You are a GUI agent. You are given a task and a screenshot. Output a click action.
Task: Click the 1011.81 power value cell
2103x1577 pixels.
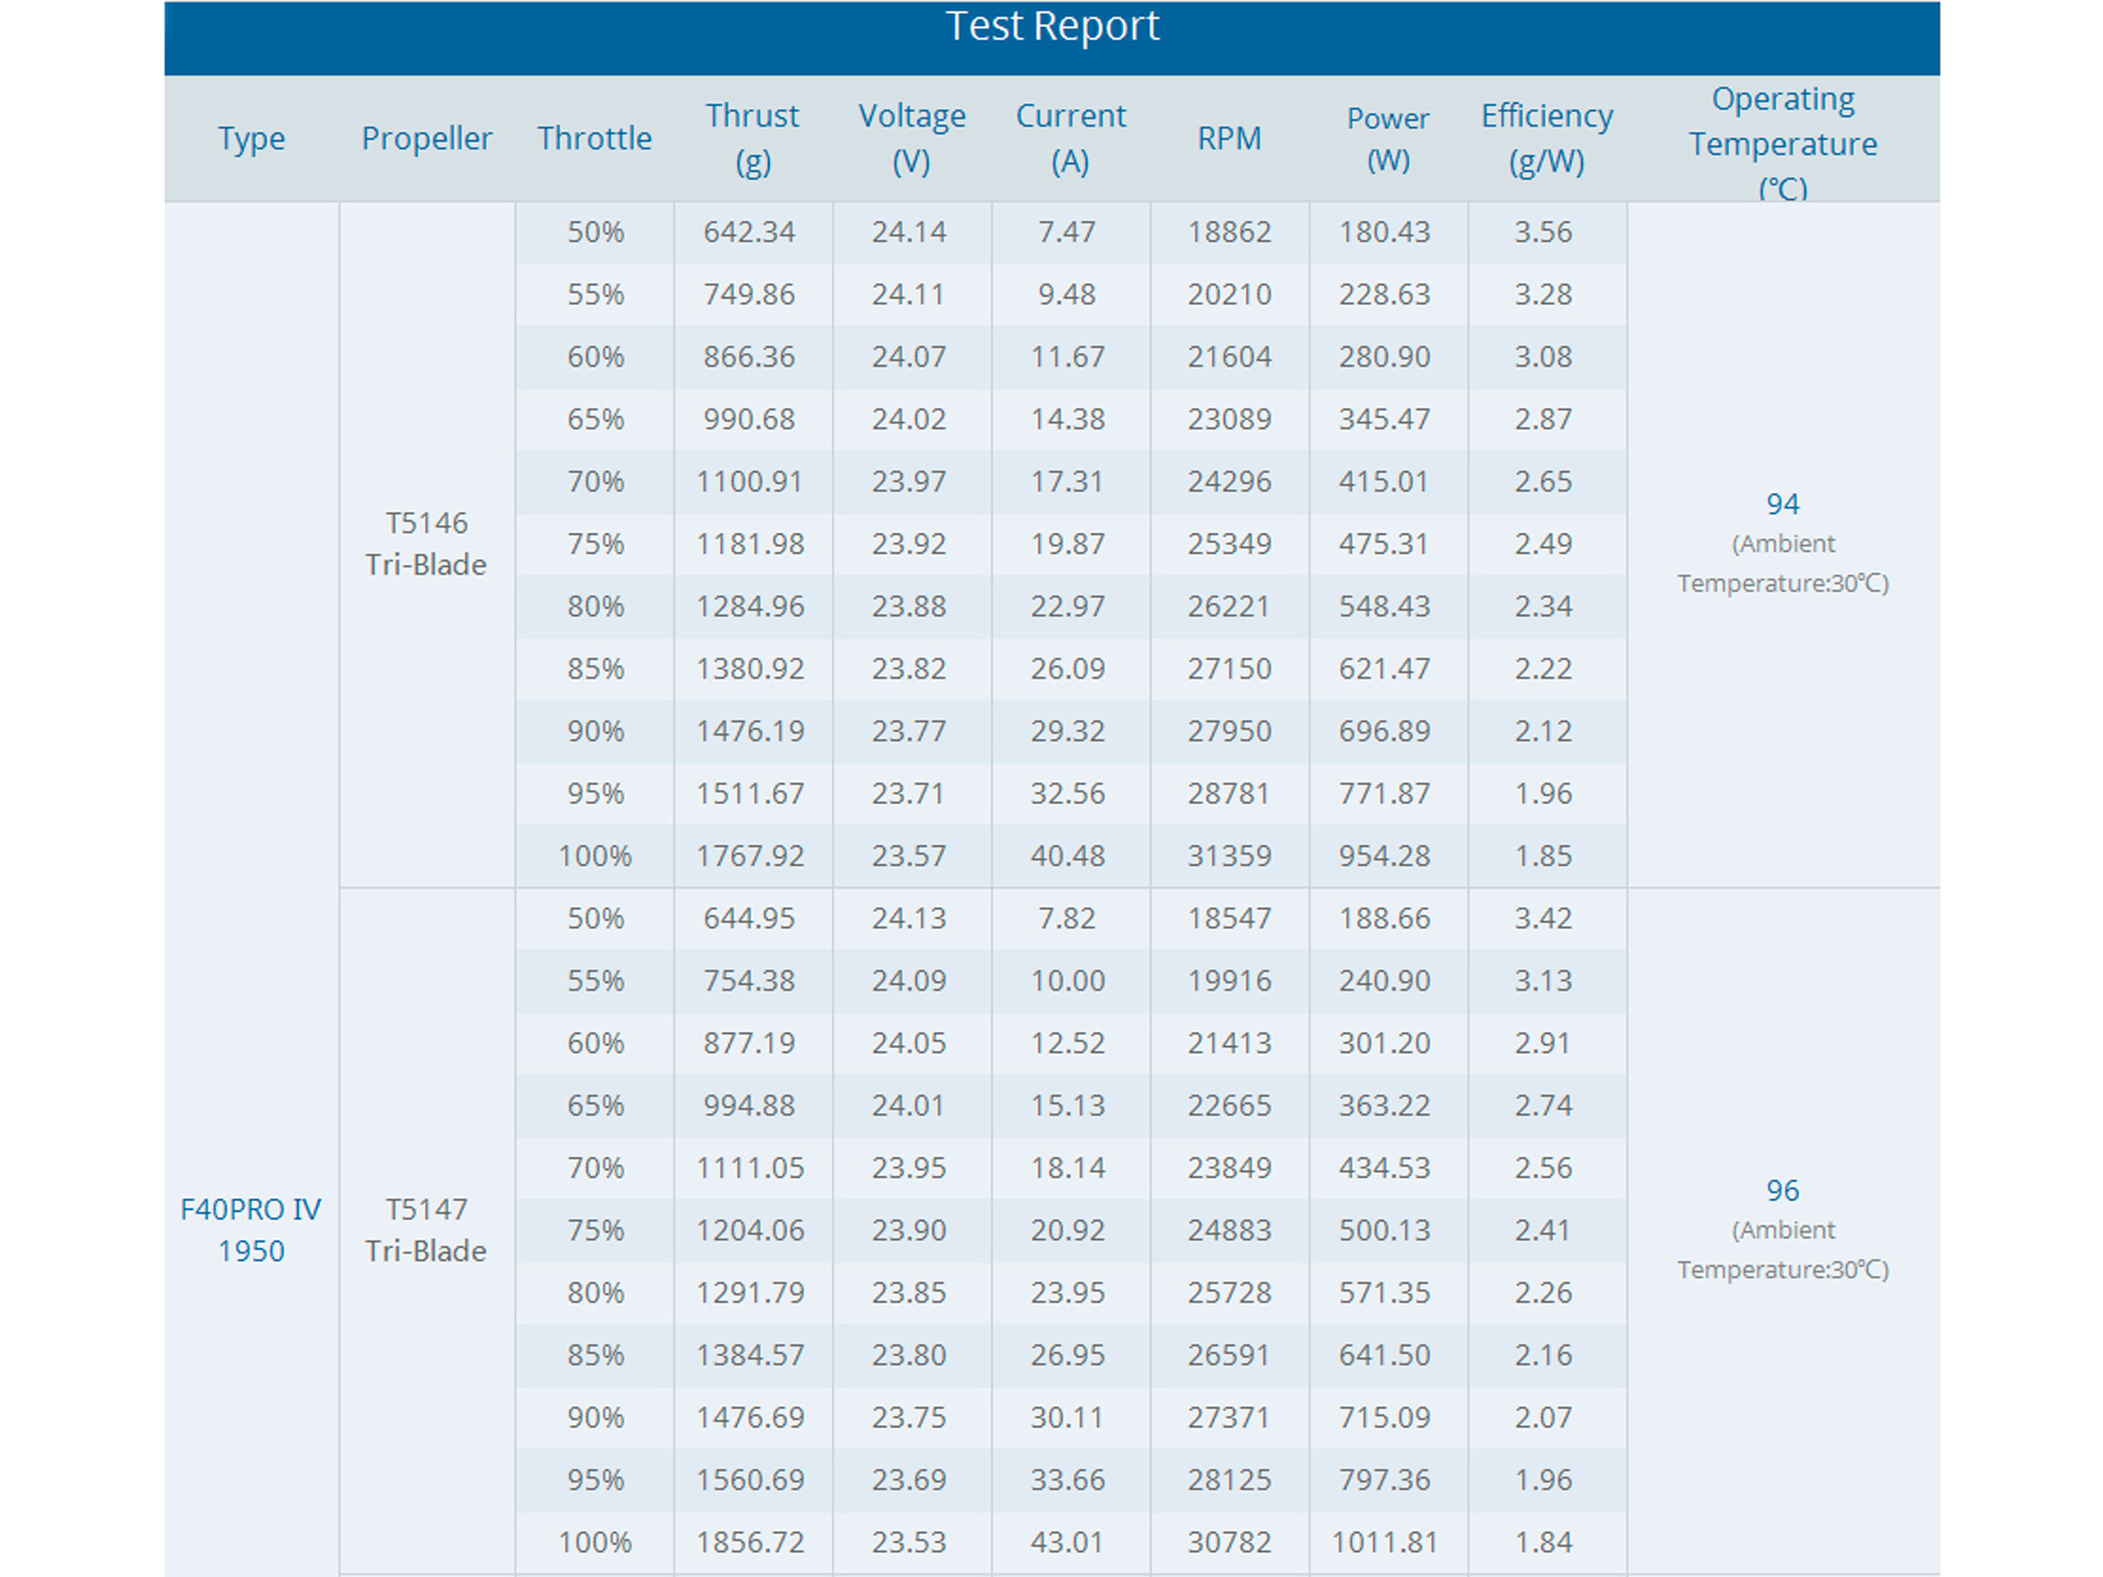(1384, 1542)
